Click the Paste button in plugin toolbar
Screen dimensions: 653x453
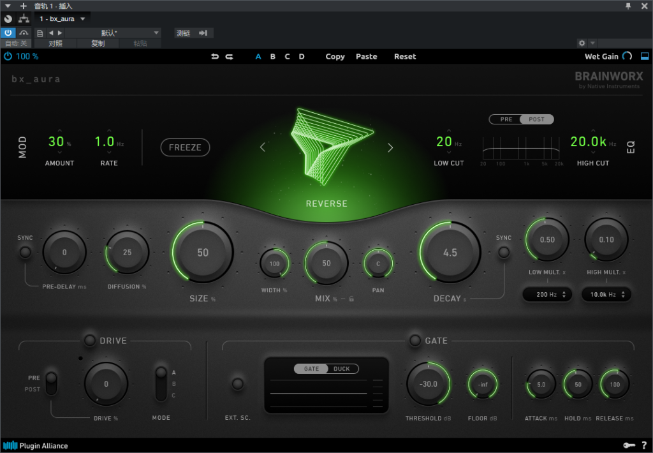click(367, 57)
